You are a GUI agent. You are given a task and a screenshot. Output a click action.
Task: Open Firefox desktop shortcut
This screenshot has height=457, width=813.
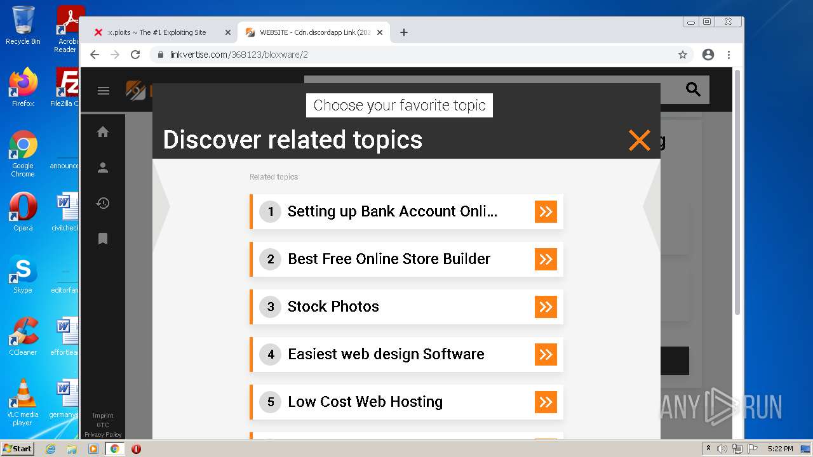(23, 87)
